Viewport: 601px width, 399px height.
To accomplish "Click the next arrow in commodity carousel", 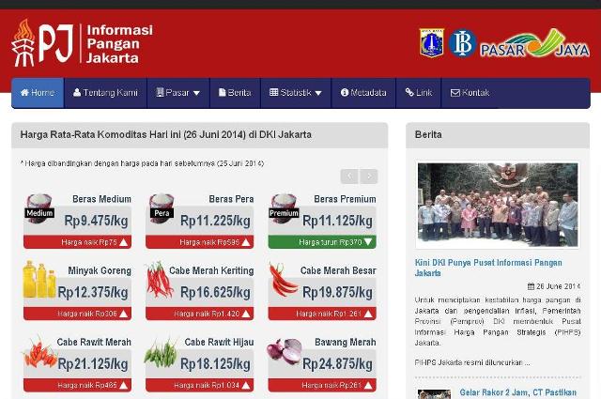I will [369, 176].
